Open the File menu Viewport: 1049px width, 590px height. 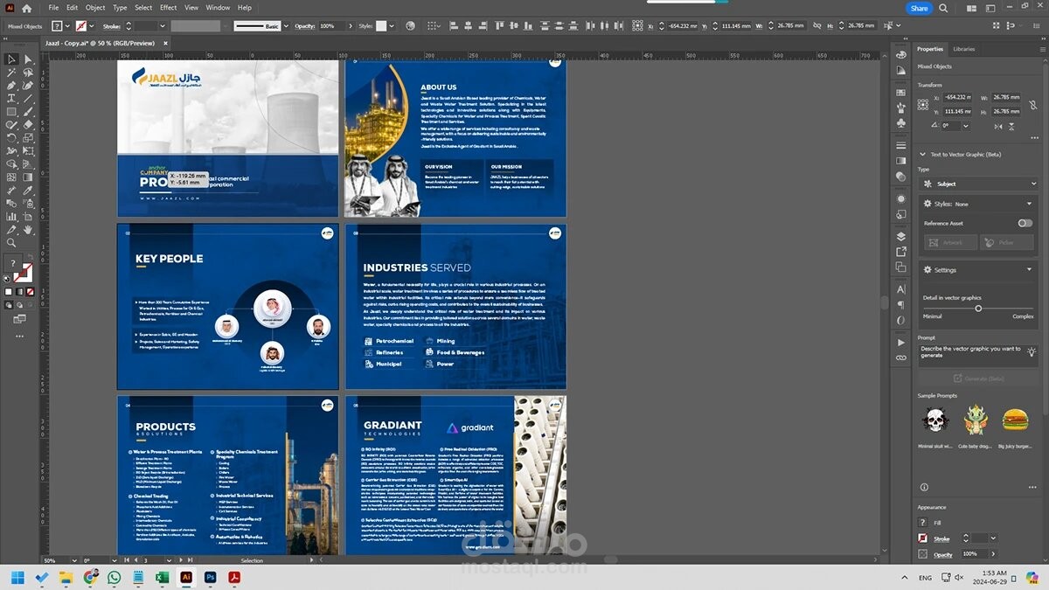(53, 8)
